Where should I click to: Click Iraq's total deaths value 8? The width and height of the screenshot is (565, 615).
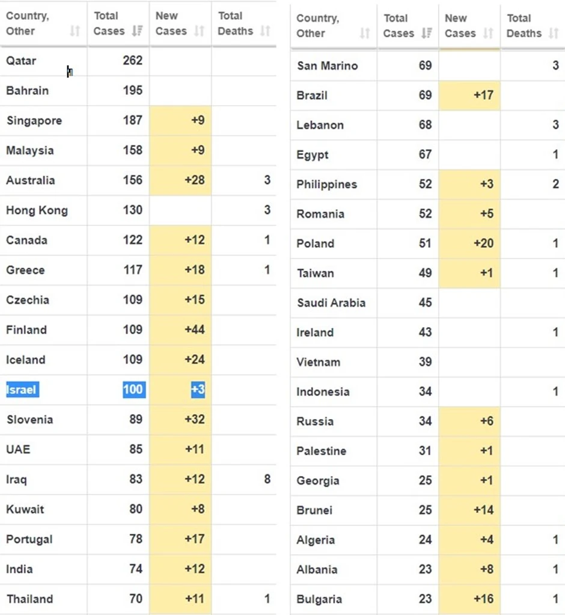267,479
